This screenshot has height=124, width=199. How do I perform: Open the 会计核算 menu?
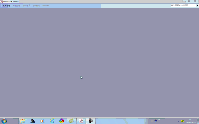[27, 6]
